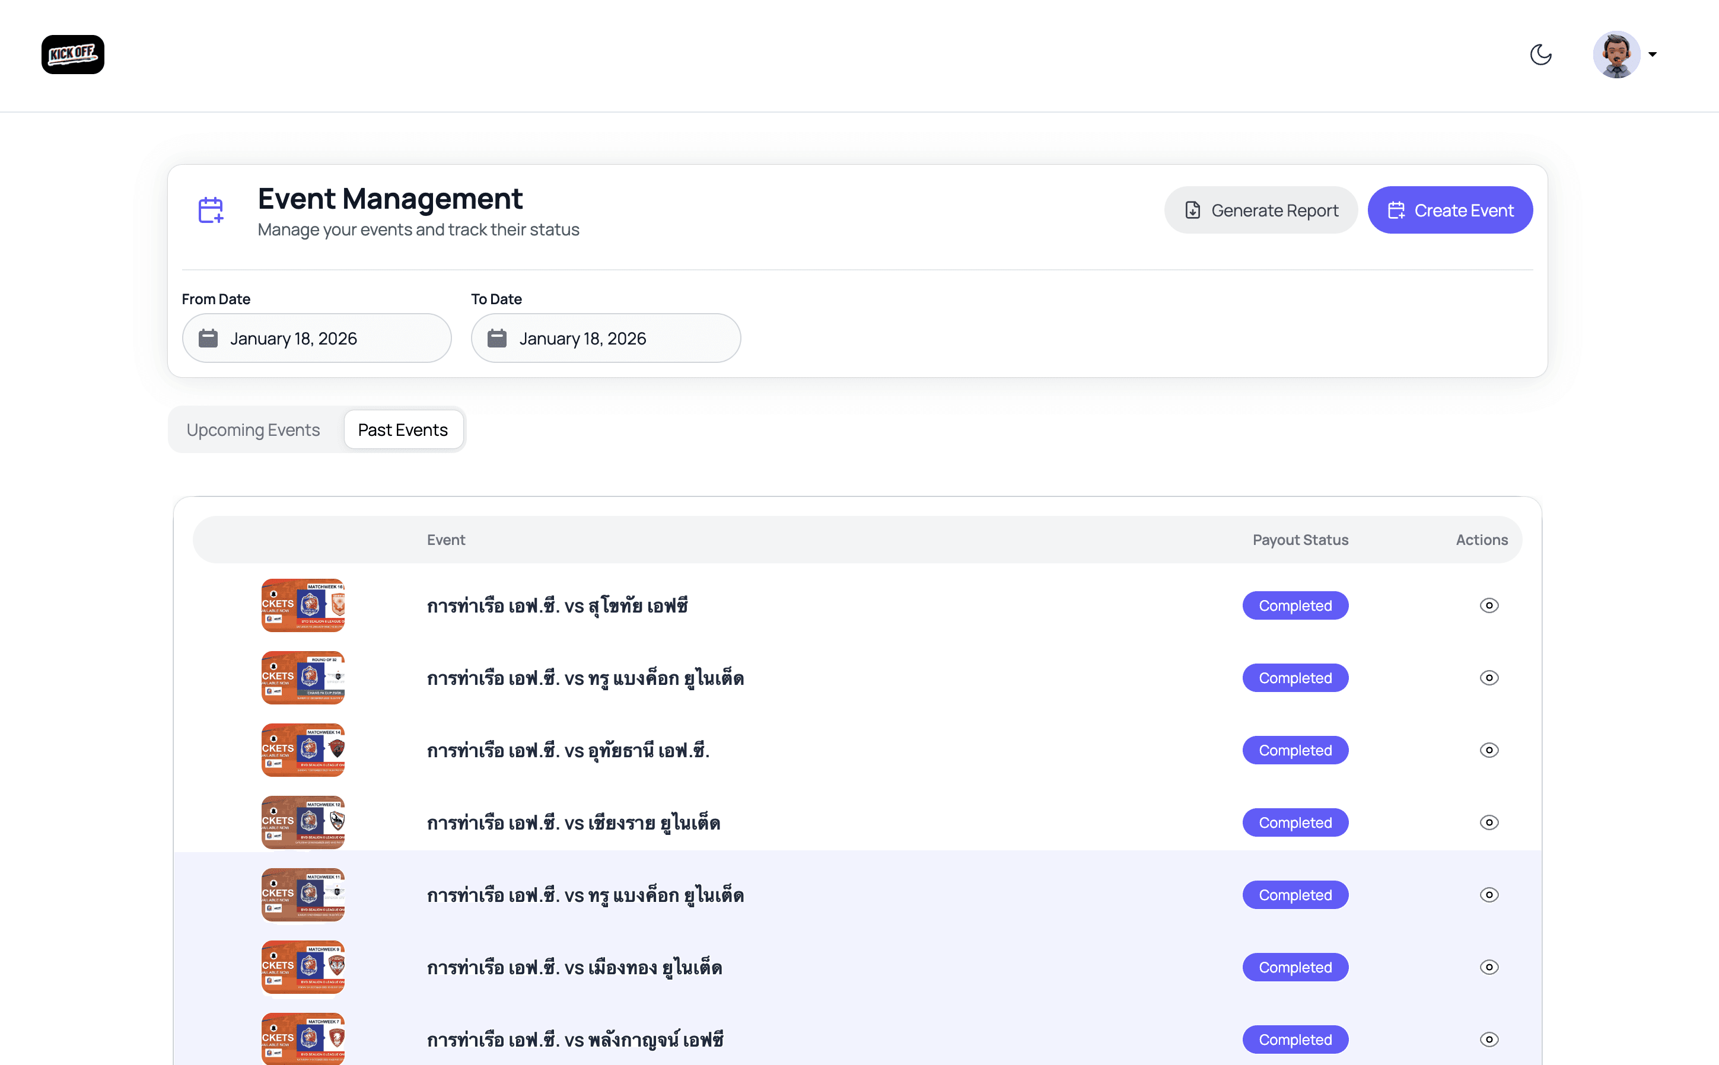Open thumbnail of the สุโขทัย เอฟซี match
The width and height of the screenshot is (1719, 1065).
tap(303, 606)
